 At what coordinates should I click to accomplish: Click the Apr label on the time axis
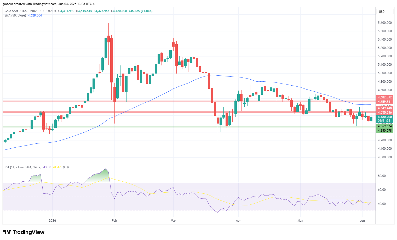pyautogui.click(x=238, y=221)
